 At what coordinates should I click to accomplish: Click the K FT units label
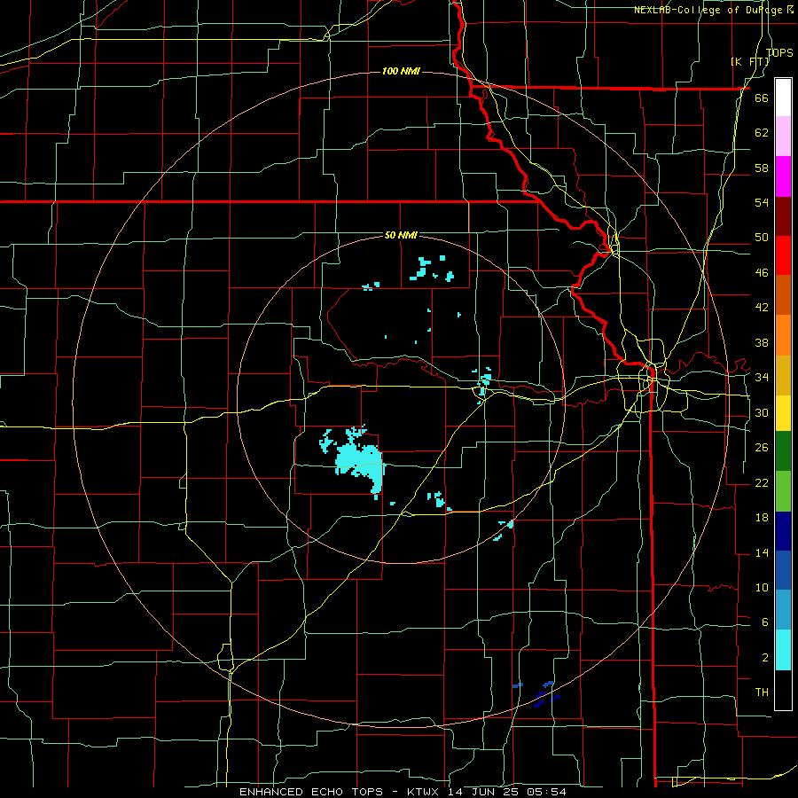pyautogui.click(x=750, y=61)
